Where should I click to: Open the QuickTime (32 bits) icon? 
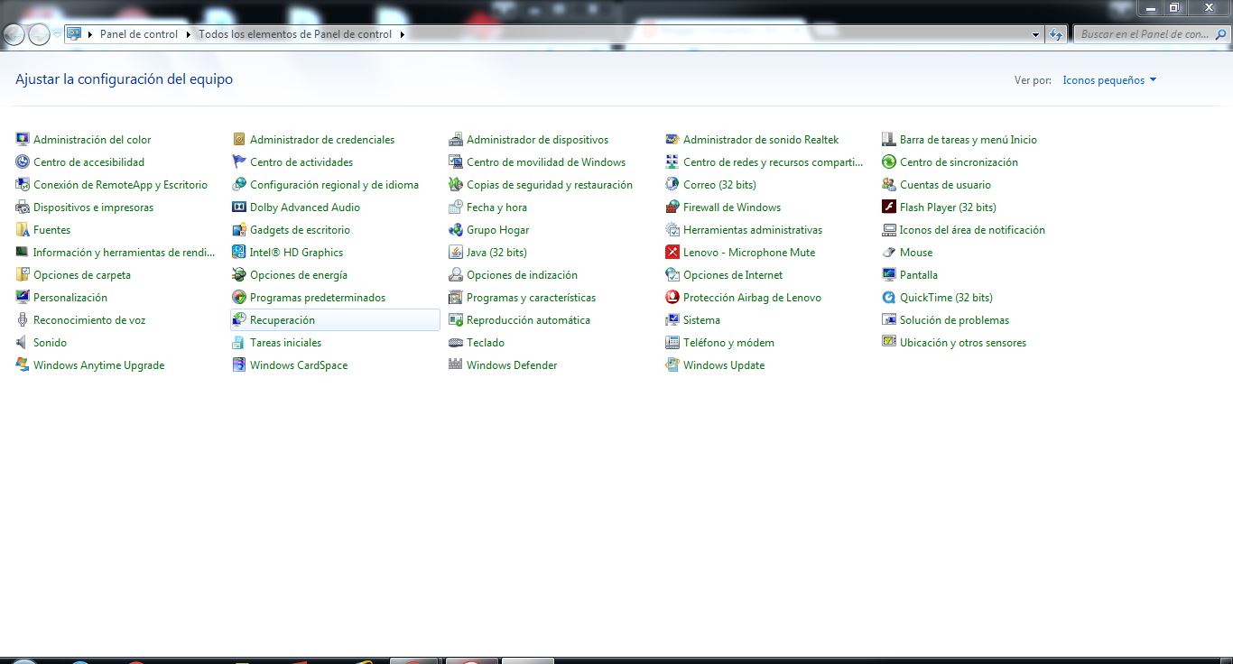pyautogui.click(x=889, y=297)
